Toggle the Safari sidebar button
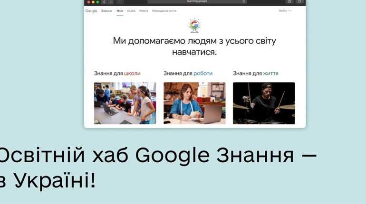 [x=120, y=2]
